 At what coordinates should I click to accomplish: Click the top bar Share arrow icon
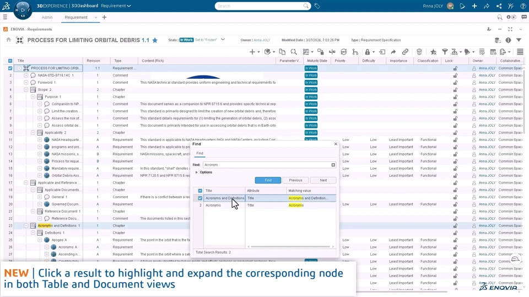click(x=487, y=6)
